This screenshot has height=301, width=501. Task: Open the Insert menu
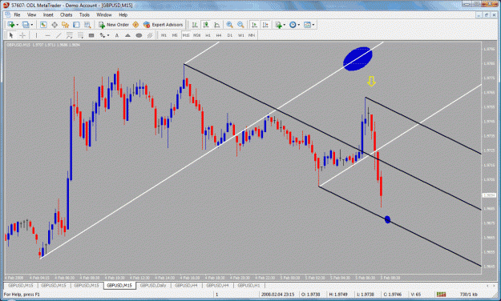48,14
